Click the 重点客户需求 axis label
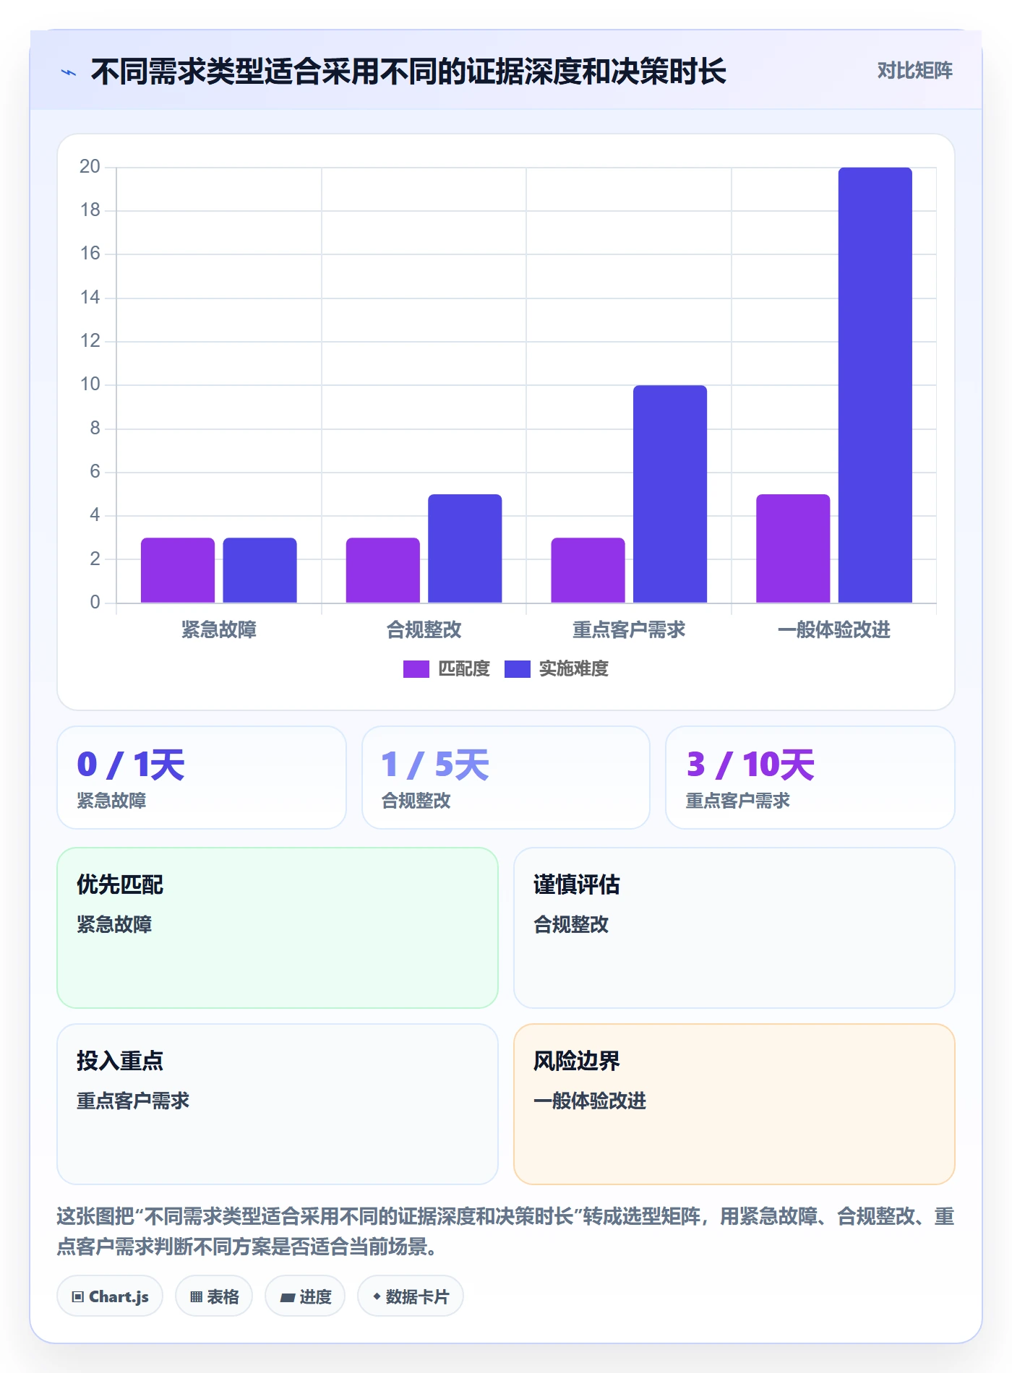This screenshot has height=1373, width=1012. 629,630
